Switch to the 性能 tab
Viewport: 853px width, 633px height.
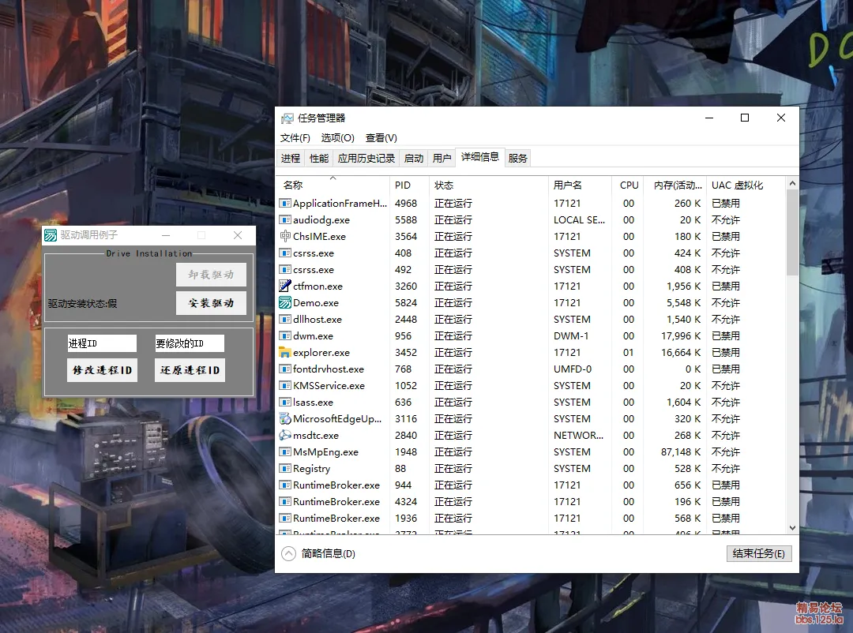tap(319, 158)
